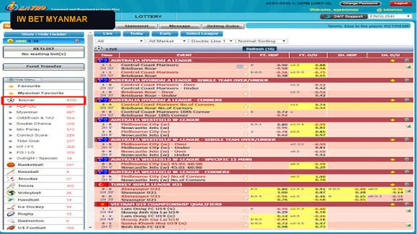Screen dimensions: 417x234
Task: Star W-League Single Team Over/Under league
Action: click(x=393, y=139)
